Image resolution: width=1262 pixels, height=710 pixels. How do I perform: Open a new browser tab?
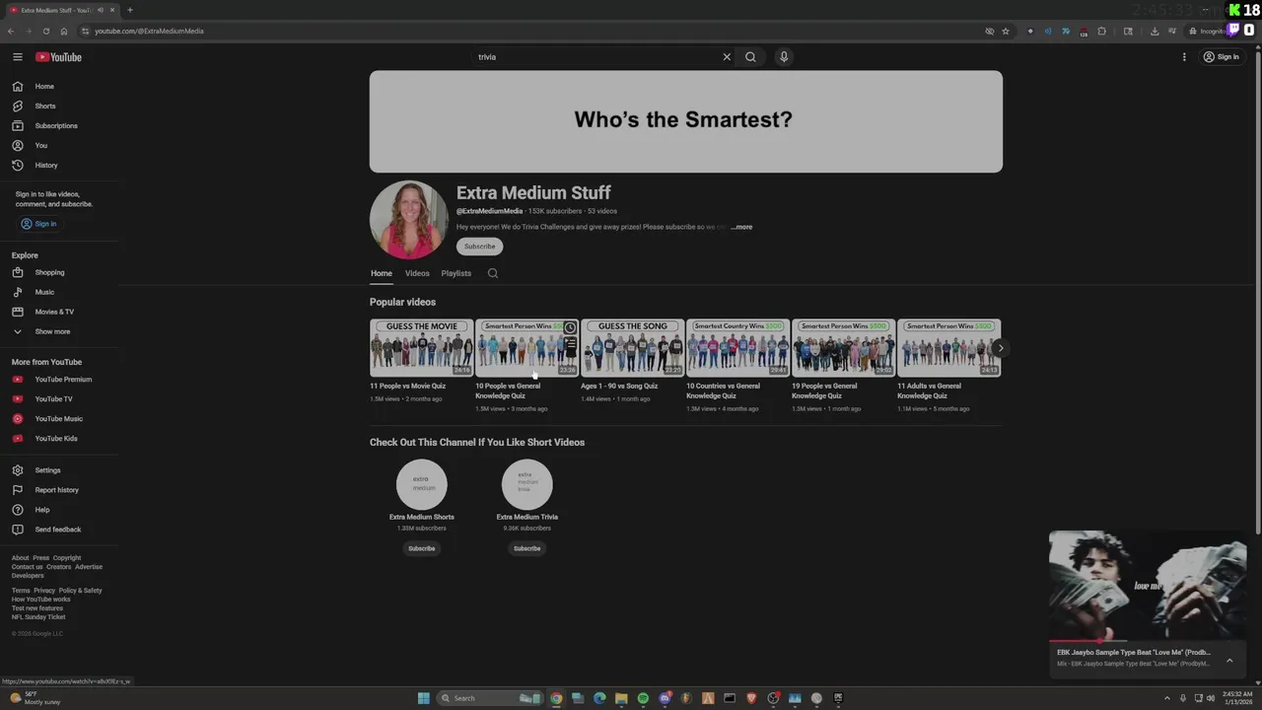129,10
